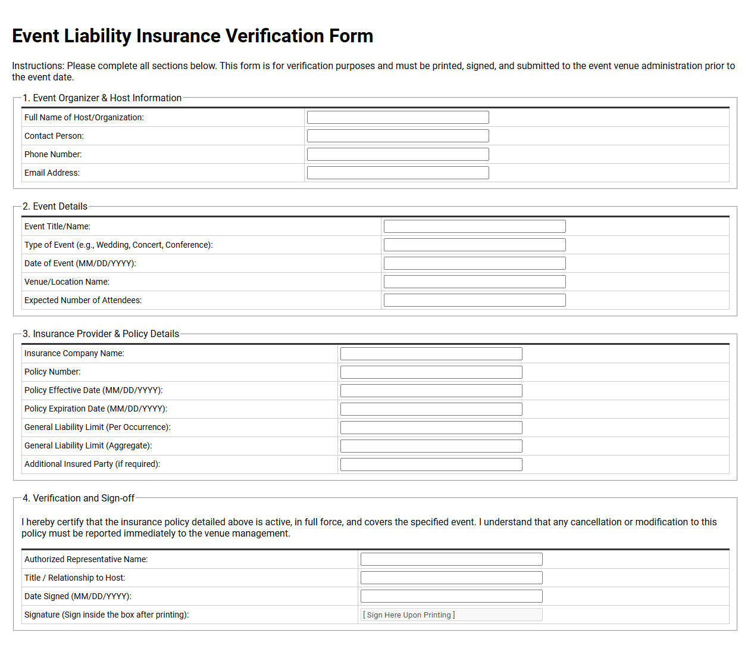The height and width of the screenshot is (667, 751).
Task: Focus the Title / Relationship to Host field
Action: pyautogui.click(x=452, y=578)
